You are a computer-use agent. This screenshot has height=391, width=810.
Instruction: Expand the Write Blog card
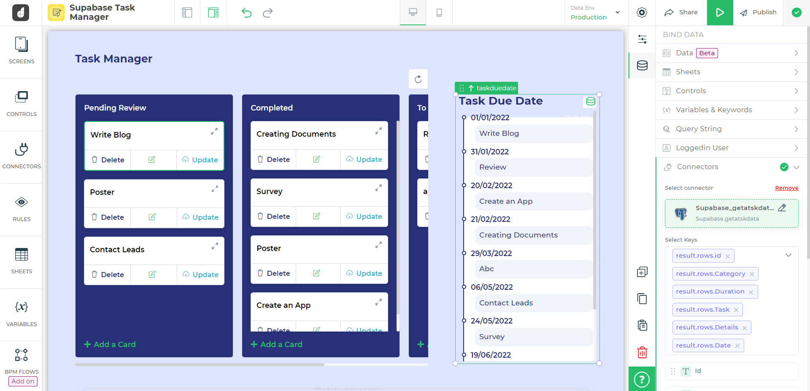(214, 132)
